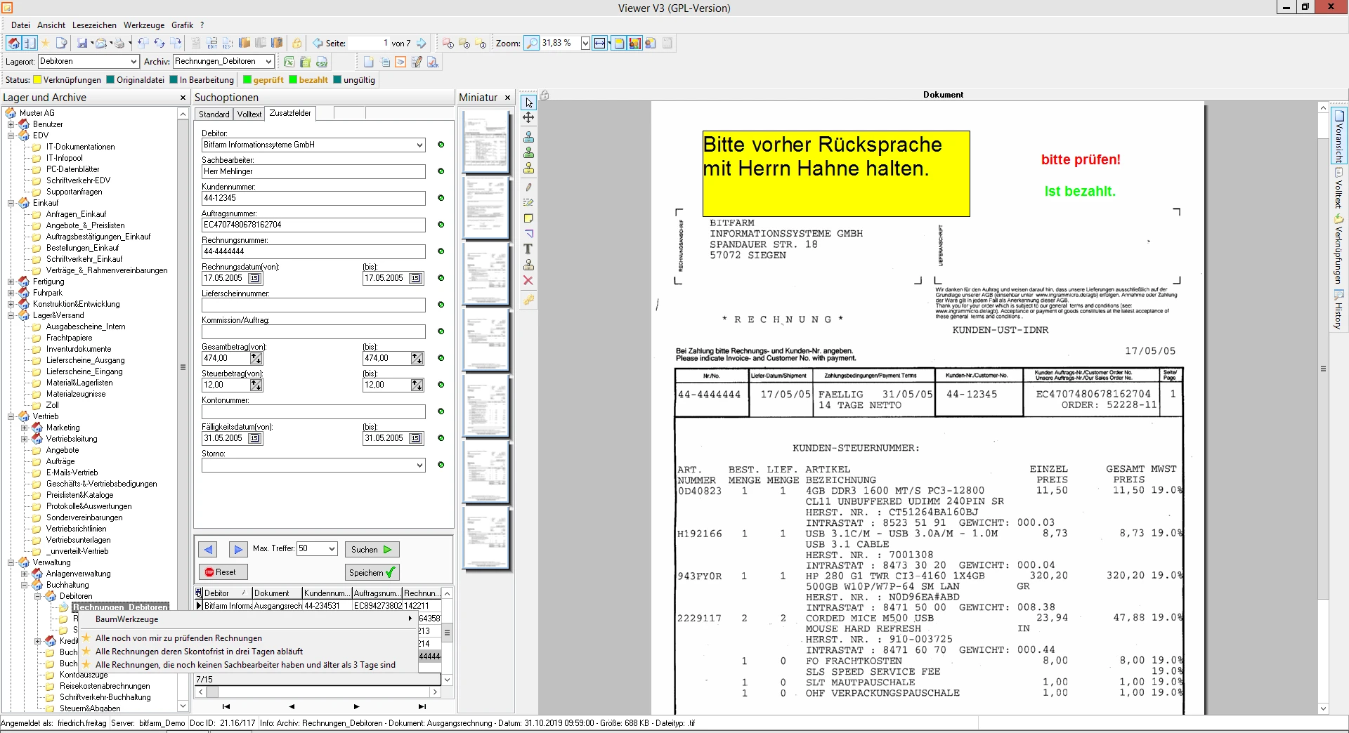Select the green stamp tool

point(529,152)
